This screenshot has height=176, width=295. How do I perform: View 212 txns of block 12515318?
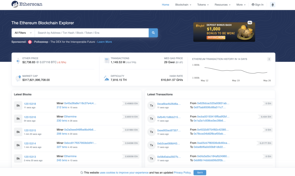tap(62, 107)
